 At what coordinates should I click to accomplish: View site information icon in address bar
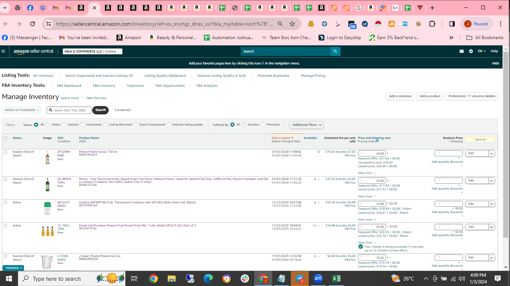click(x=48, y=24)
